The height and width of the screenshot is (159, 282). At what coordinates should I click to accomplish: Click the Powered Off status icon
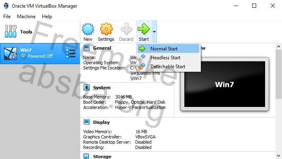pos(23,56)
